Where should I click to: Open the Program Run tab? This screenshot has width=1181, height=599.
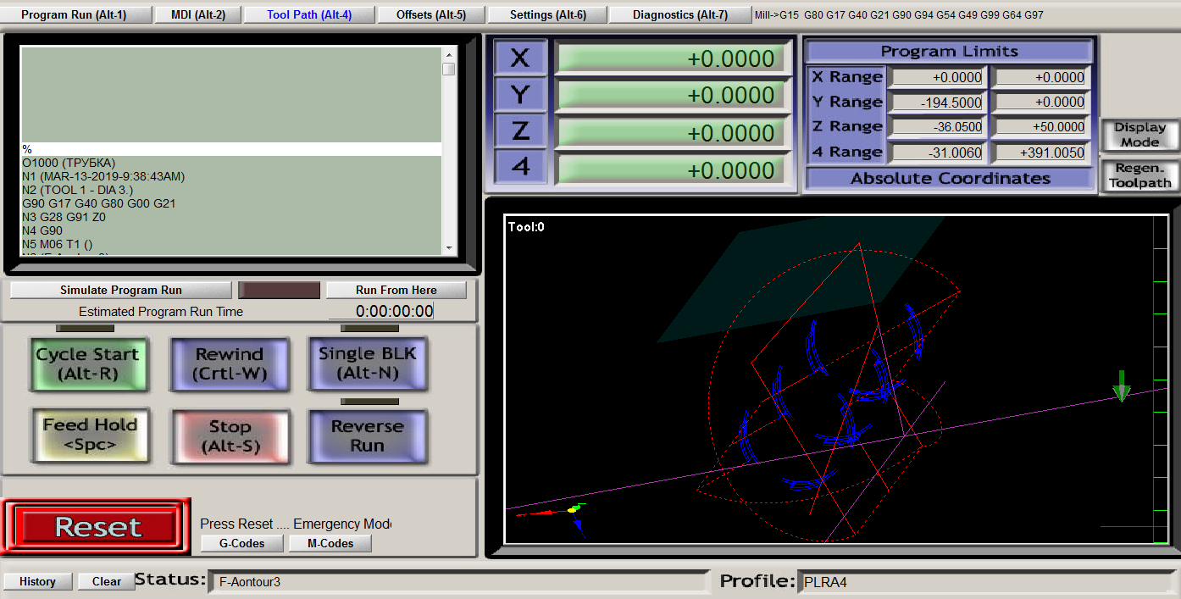click(74, 15)
